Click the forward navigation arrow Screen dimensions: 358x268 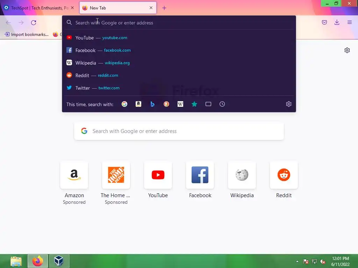(x=21, y=23)
